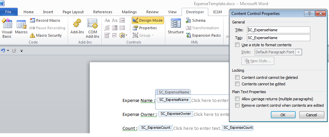The height and width of the screenshot is (137, 329).
Task: Open the Structure pane
Action: click(x=176, y=27)
